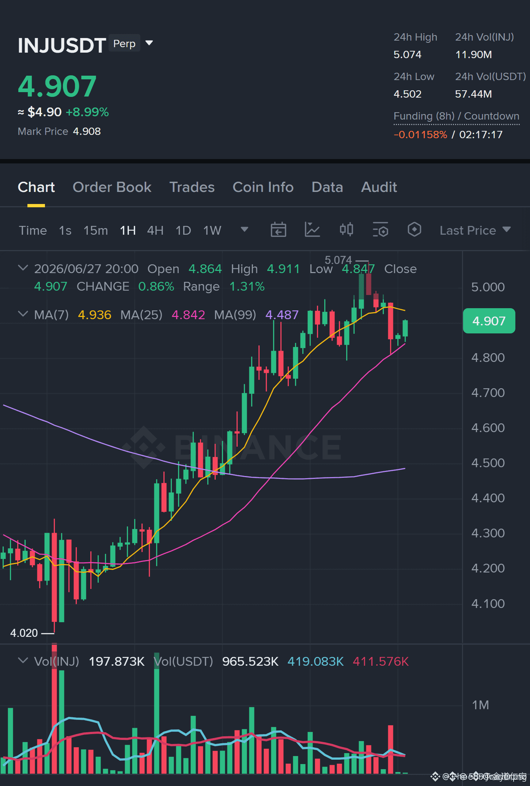
Task: Click the 4.020 low price marker
Action: [24, 633]
